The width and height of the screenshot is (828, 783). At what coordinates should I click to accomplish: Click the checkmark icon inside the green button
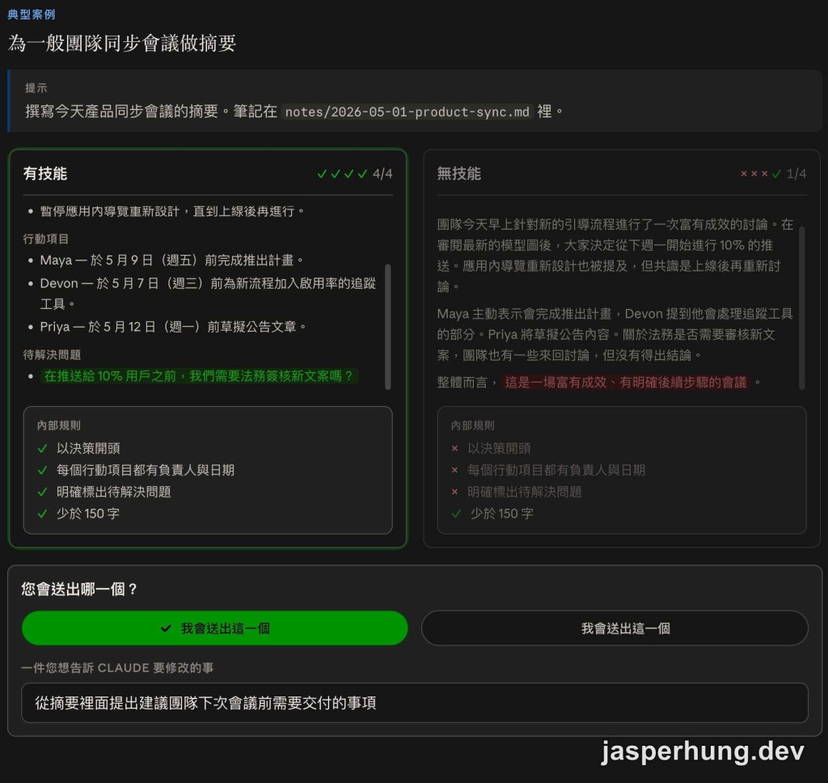(x=166, y=629)
